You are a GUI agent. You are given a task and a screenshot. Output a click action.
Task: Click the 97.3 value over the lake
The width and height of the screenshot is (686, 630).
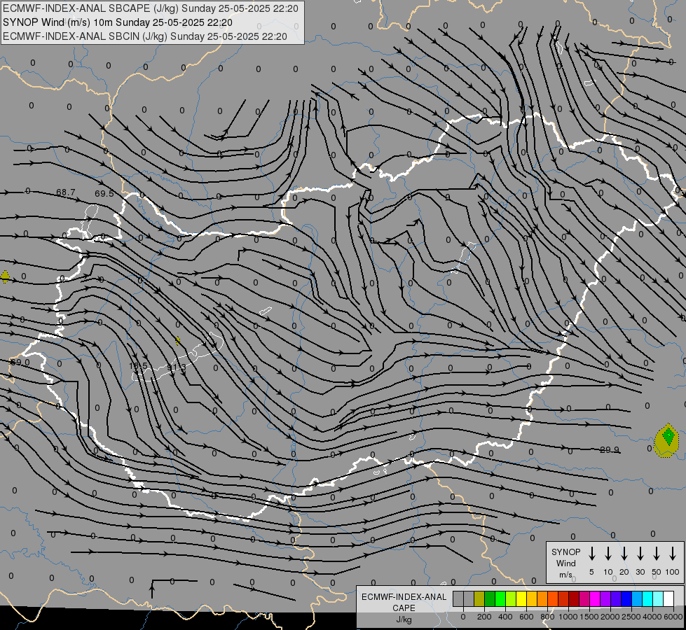177,367
